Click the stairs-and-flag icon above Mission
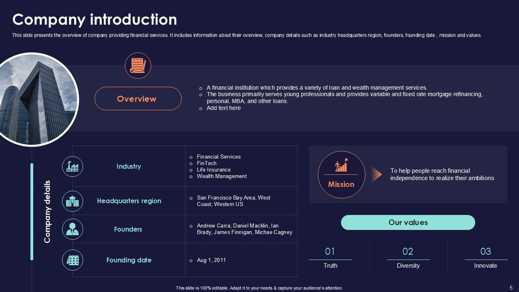519x292 pixels. coord(341,165)
